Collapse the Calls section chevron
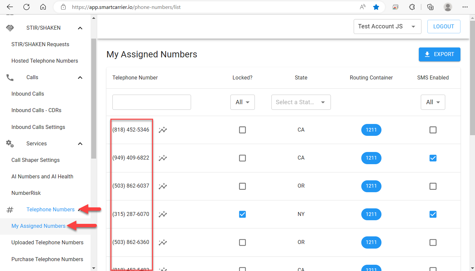 [80, 77]
